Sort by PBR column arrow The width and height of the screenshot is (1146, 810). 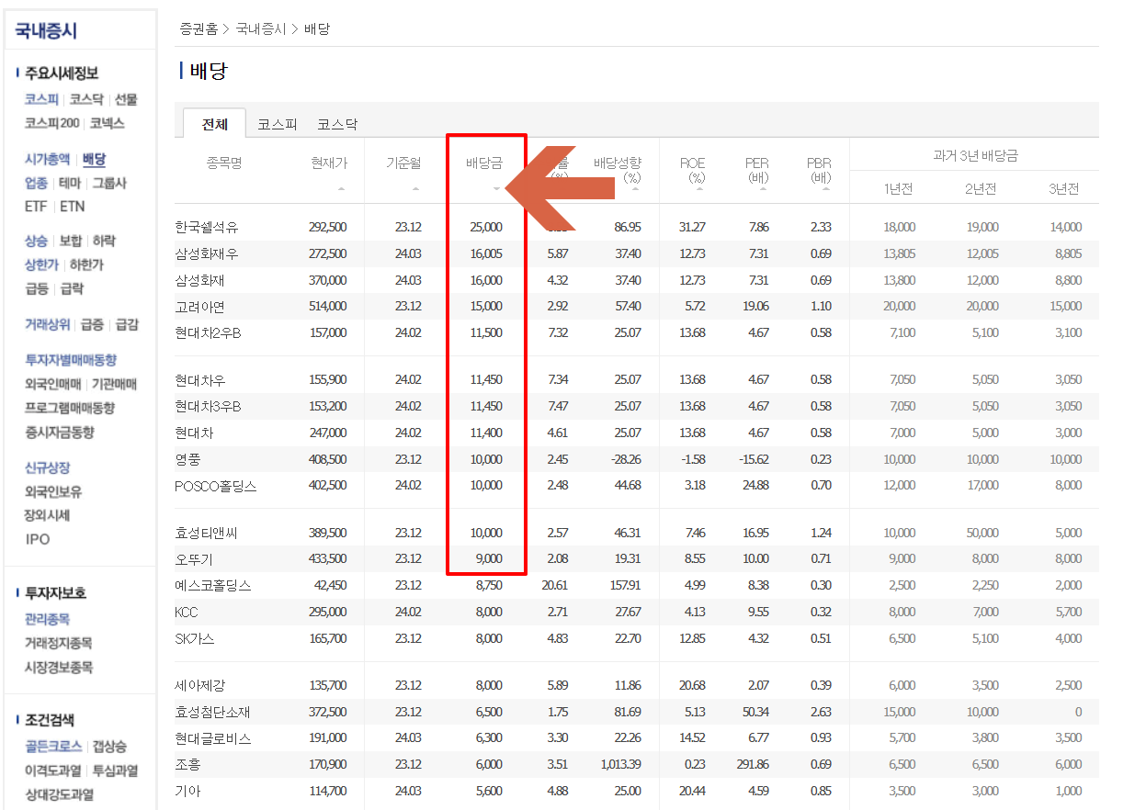pos(826,188)
